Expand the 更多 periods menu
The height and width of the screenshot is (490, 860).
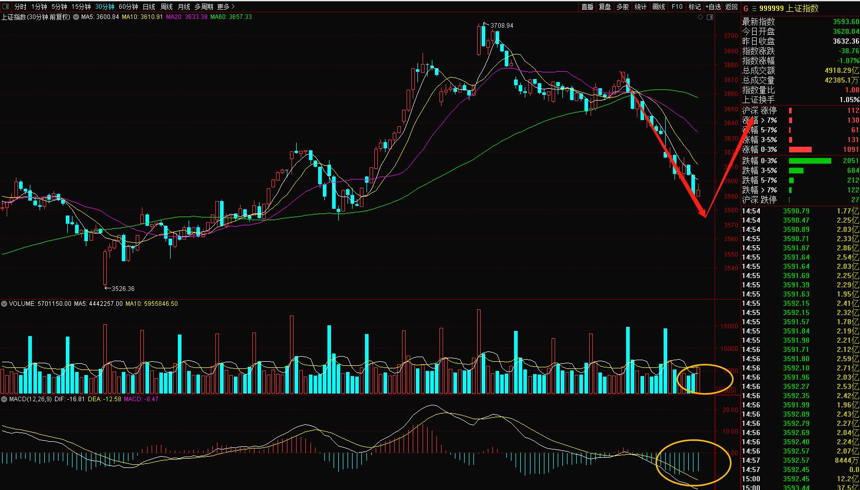[x=226, y=7]
